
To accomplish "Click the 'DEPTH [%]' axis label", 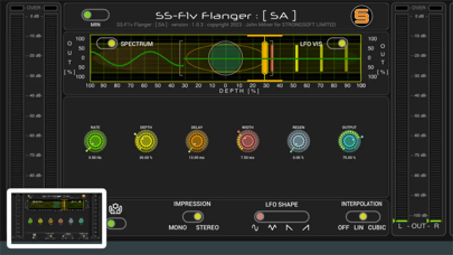I will pyautogui.click(x=239, y=91).
